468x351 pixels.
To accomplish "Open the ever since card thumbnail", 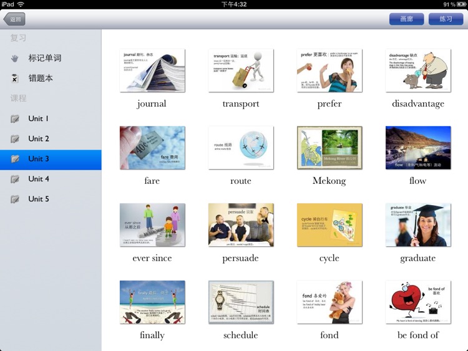I will coord(152,225).
